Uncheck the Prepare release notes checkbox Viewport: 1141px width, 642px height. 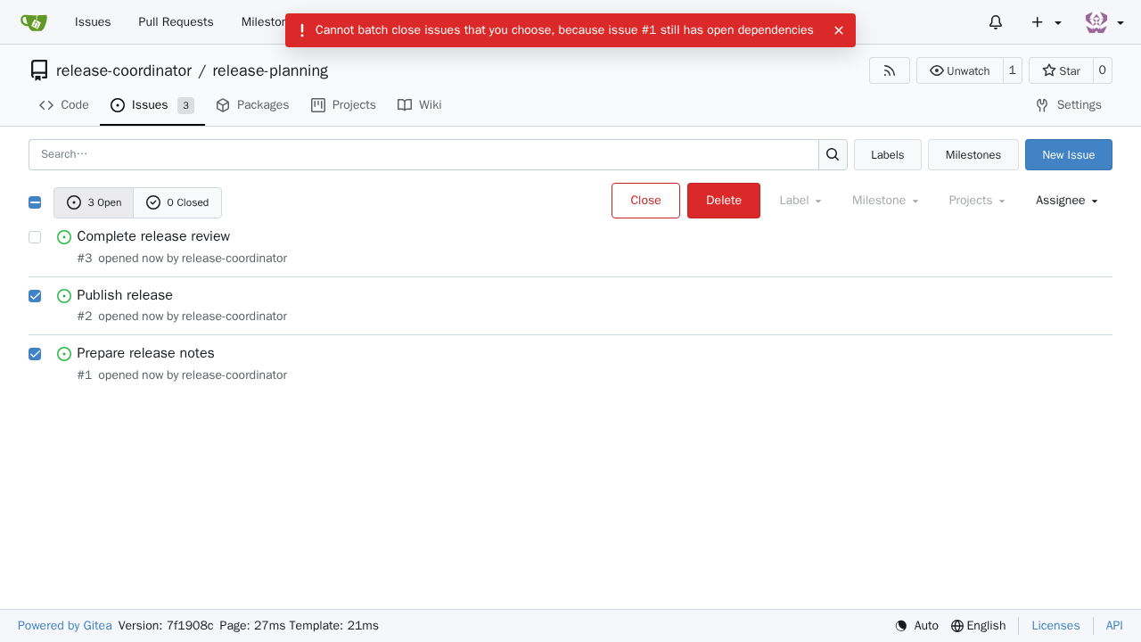[35, 354]
